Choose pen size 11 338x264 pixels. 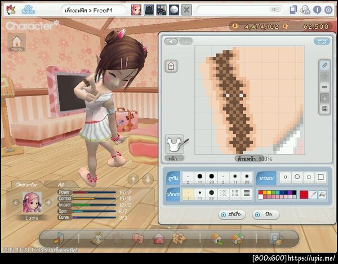click(200, 194)
